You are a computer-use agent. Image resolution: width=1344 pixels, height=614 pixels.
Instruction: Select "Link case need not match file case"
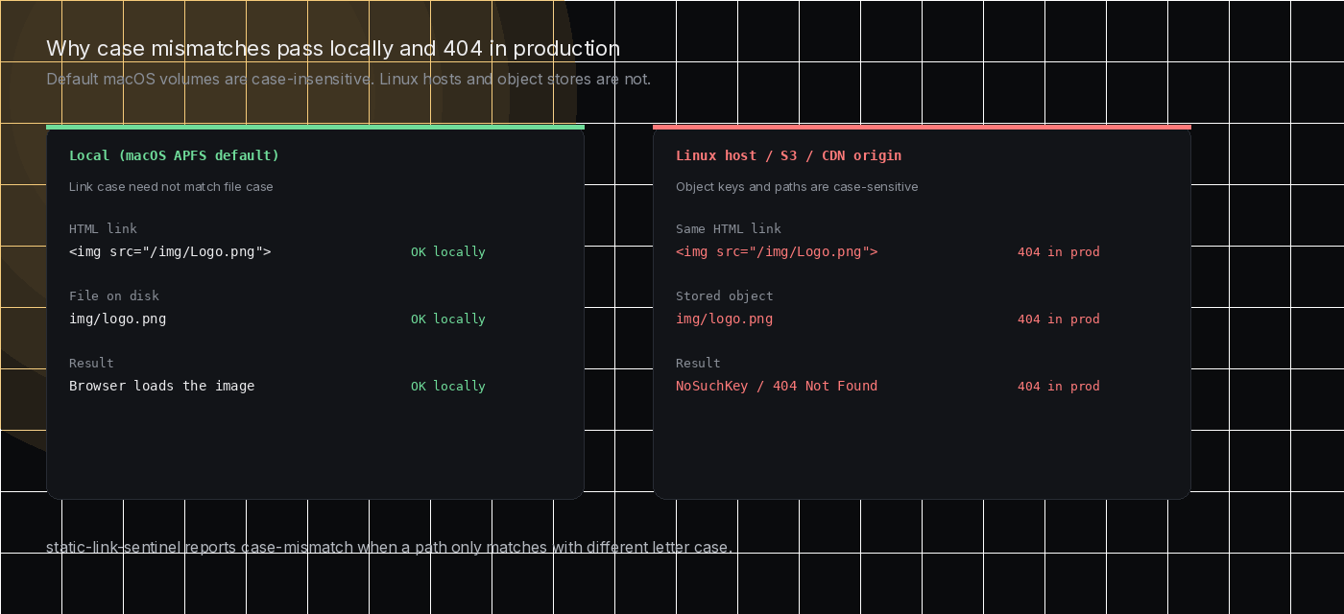171,186
